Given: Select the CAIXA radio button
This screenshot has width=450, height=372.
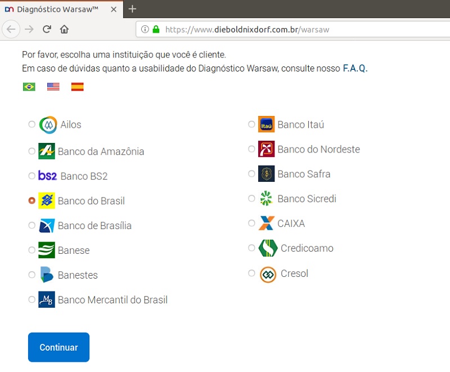Looking at the screenshot, I should pos(251,223).
